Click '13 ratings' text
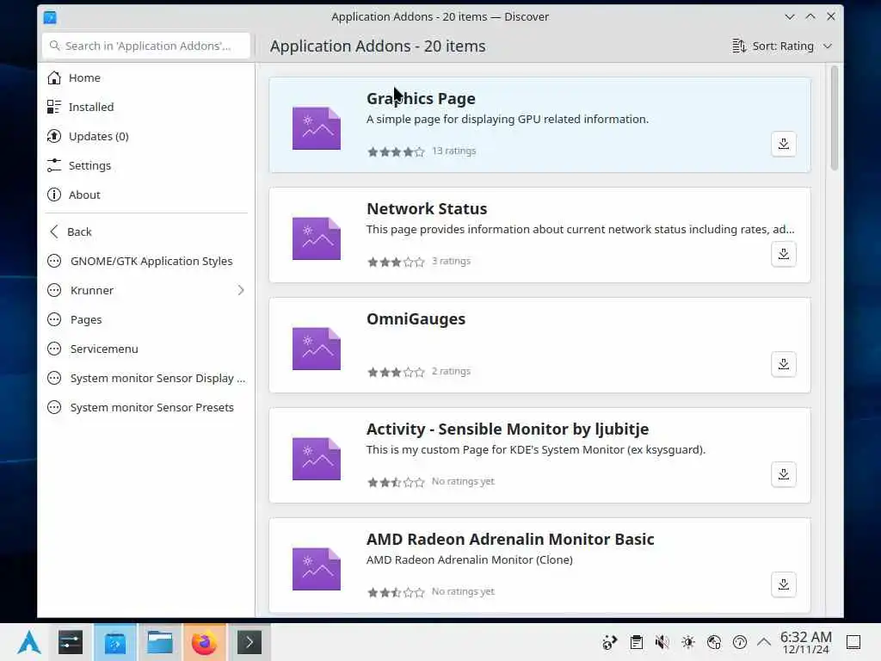 (454, 151)
